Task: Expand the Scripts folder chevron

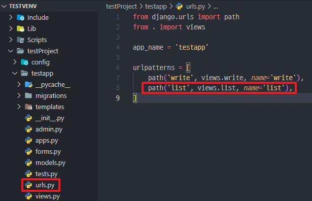Action: coord(11,40)
